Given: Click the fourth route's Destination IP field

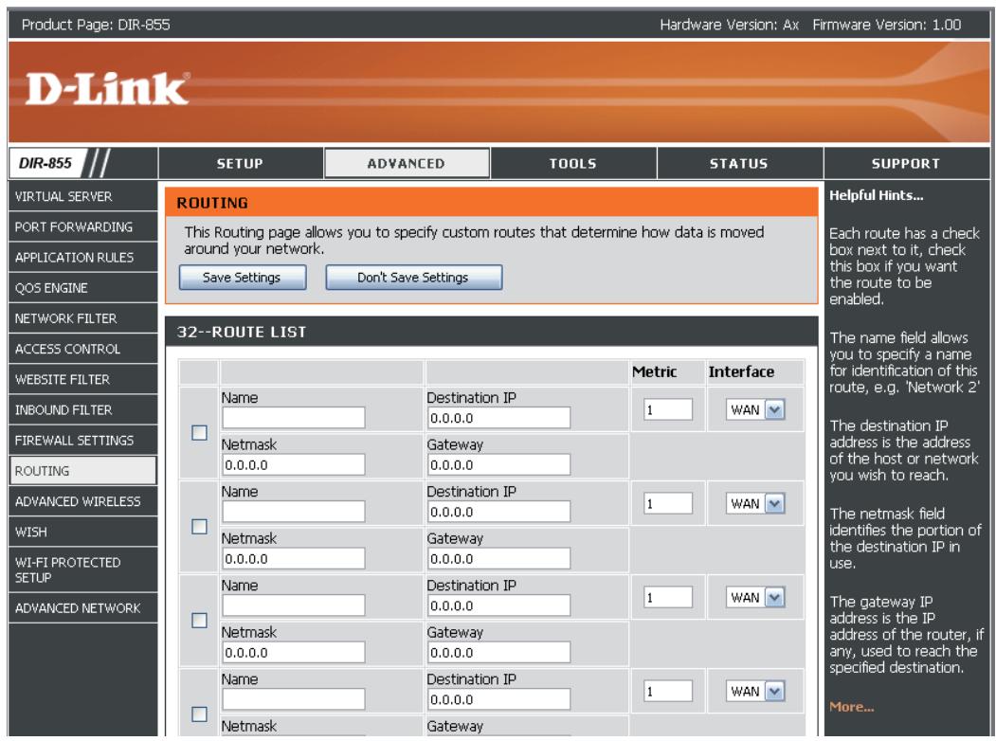Looking at the screenshot, I should coord(498,699).
